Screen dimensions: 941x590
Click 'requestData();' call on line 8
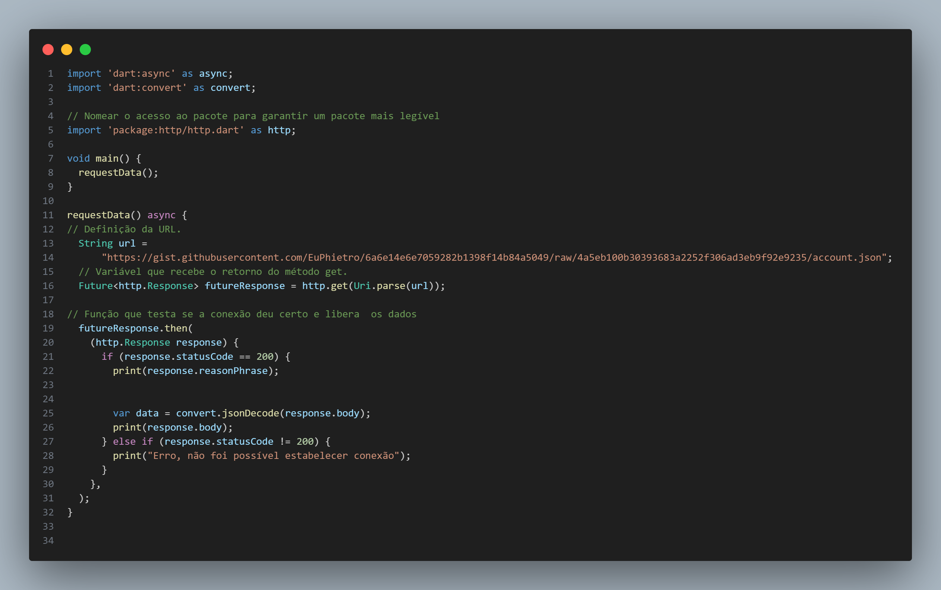pos(118,172)
